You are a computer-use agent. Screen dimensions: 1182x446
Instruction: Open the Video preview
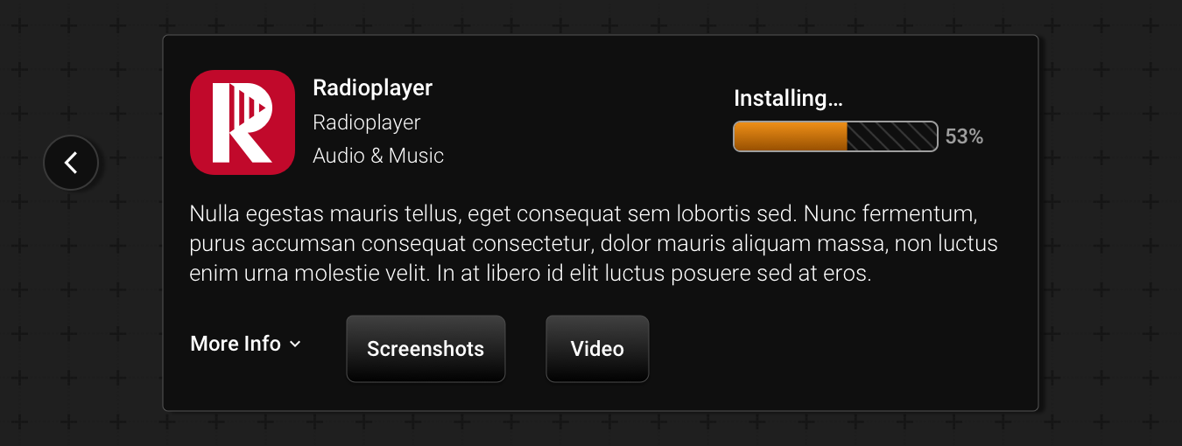tap(597, 349)
